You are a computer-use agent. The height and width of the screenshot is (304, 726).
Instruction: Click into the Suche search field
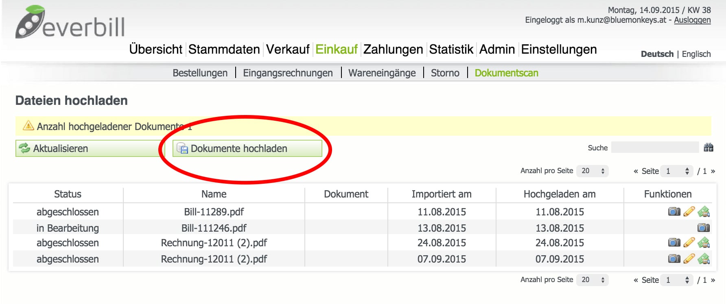click(655, 148)
